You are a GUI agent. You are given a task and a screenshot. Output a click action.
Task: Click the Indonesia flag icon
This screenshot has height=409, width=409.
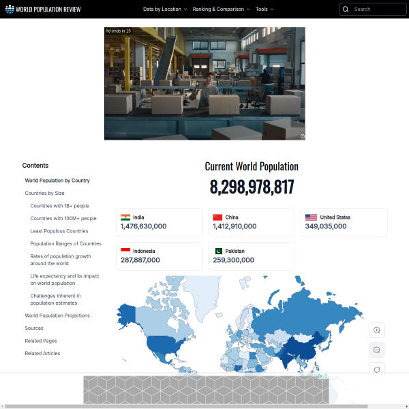pos(125,251)
